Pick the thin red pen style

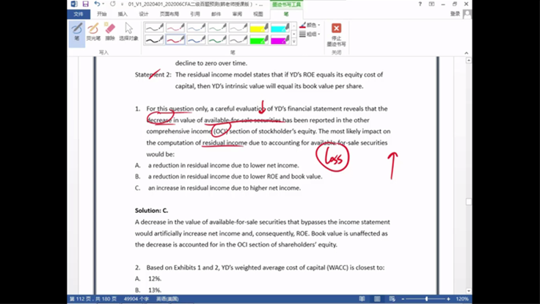pyautogui.click(x=175, y=28)
